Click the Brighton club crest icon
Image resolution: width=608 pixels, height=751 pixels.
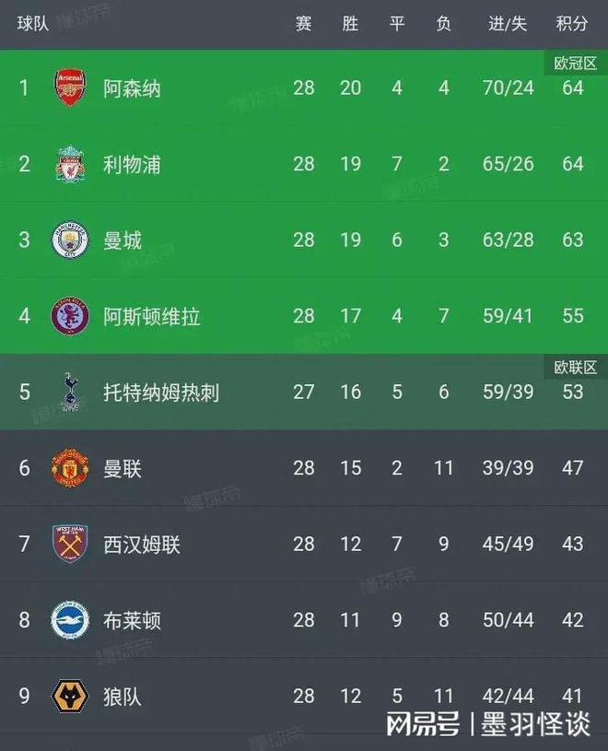tap(70, 620)
